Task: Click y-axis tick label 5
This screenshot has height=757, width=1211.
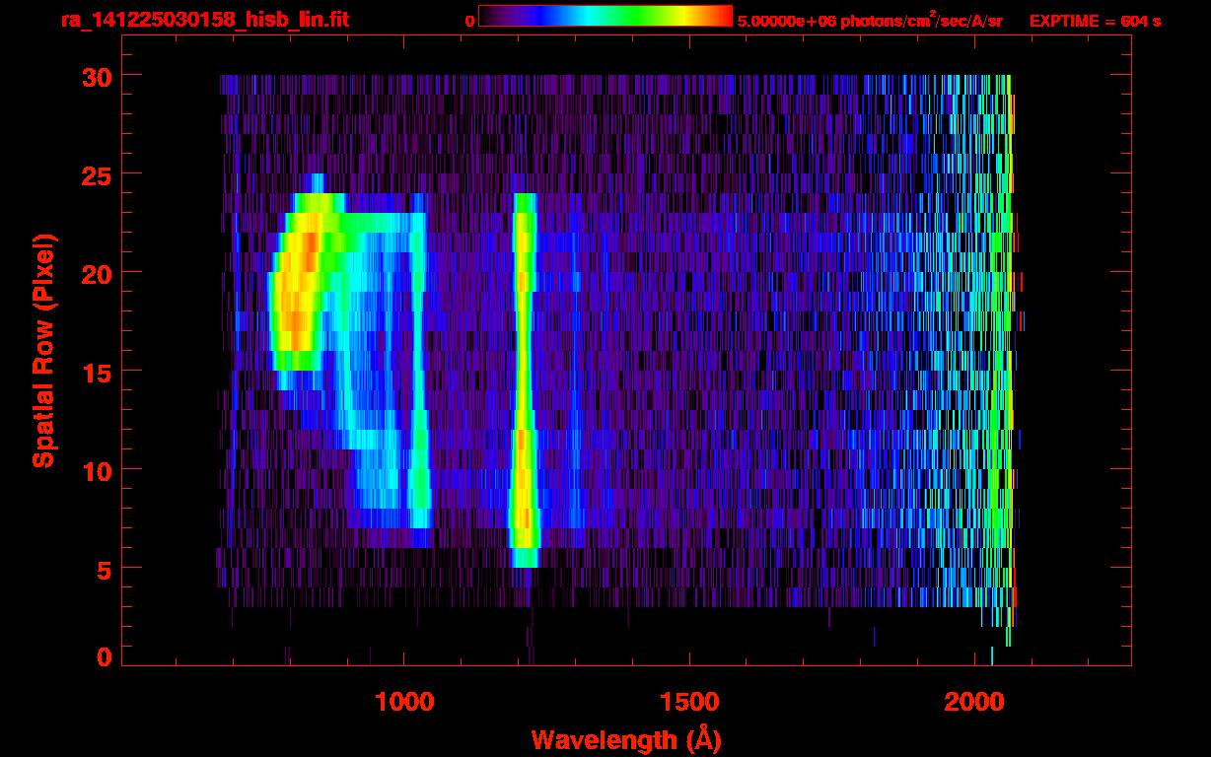Action: point(105,569)
